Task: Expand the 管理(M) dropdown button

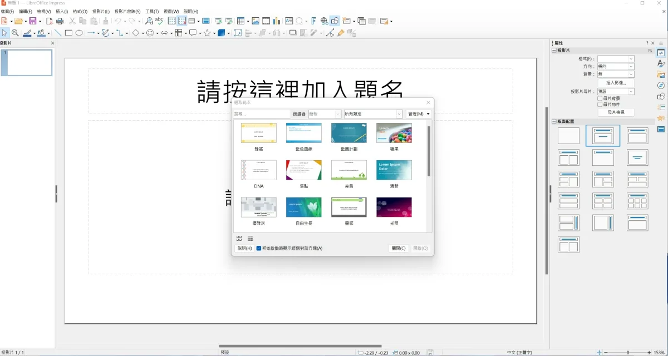Action: (x=419, y=114)
